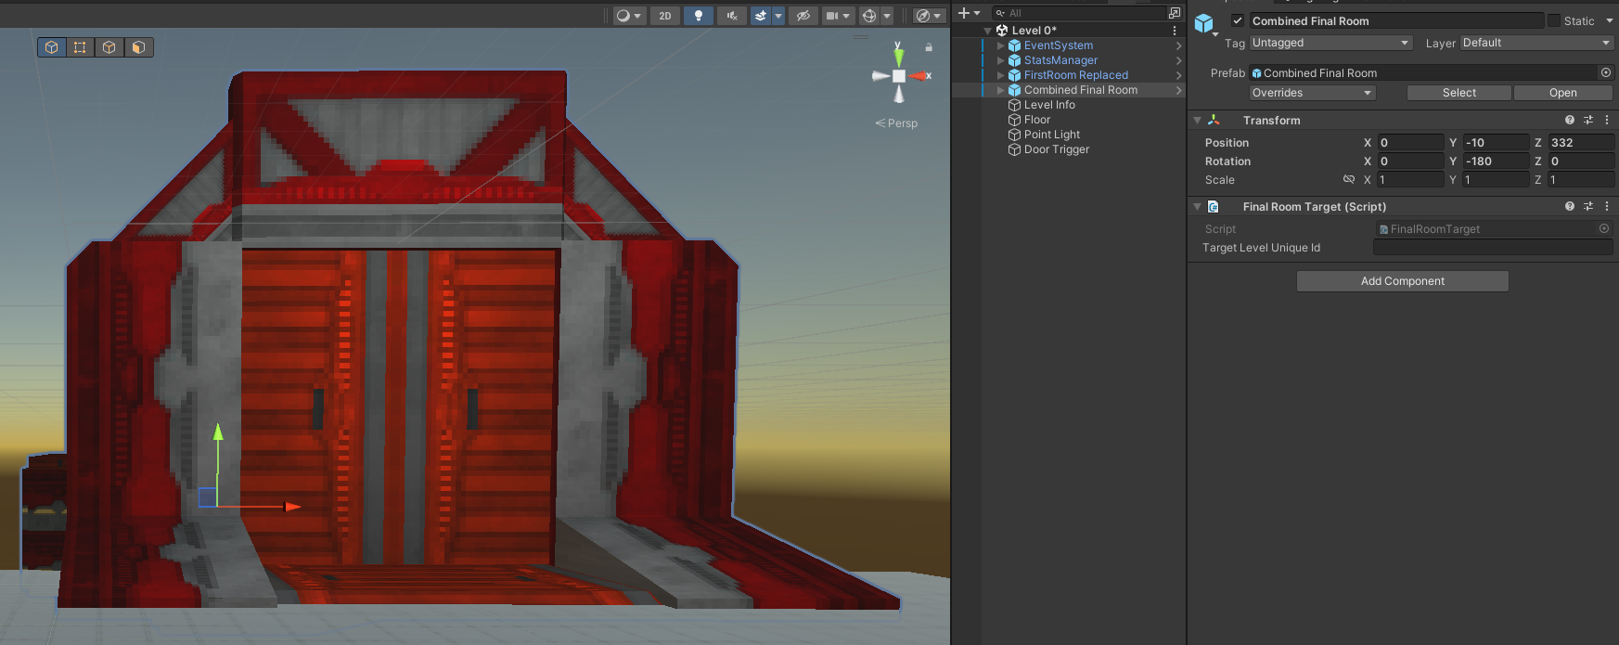Expand FirstRoom Replaced in hierarchy

[1000, 75]
